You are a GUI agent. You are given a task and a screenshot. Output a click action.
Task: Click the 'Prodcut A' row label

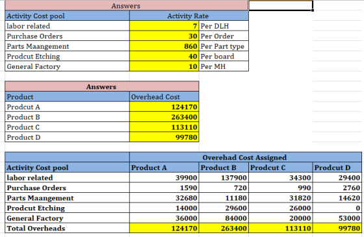[67, 106]
